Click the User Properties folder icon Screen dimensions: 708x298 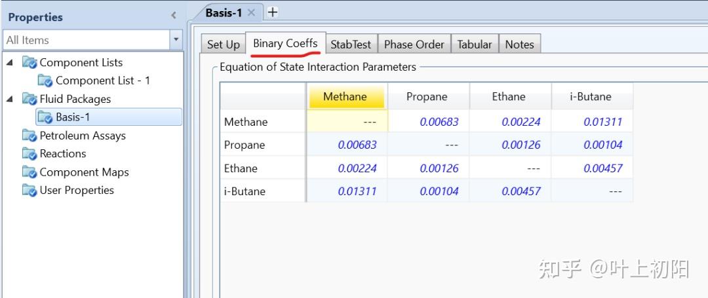point(30,191)
